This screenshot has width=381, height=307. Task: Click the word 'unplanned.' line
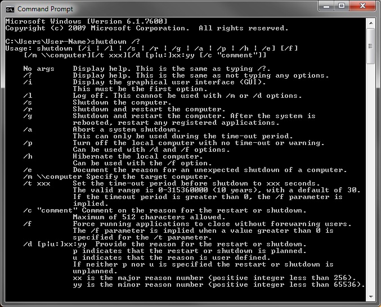[x=95, y=271]
